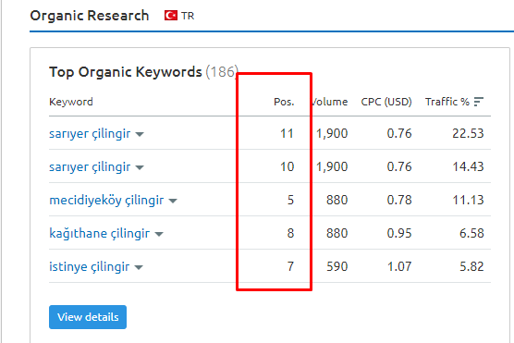Open dropdown arrow for sarıyer çilingir at position 11
Screen dimensions: 514x343
[140, 134]
